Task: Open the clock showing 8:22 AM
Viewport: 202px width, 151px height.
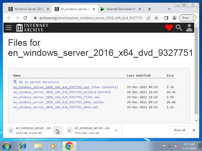Action: click(x=189, y=146)
